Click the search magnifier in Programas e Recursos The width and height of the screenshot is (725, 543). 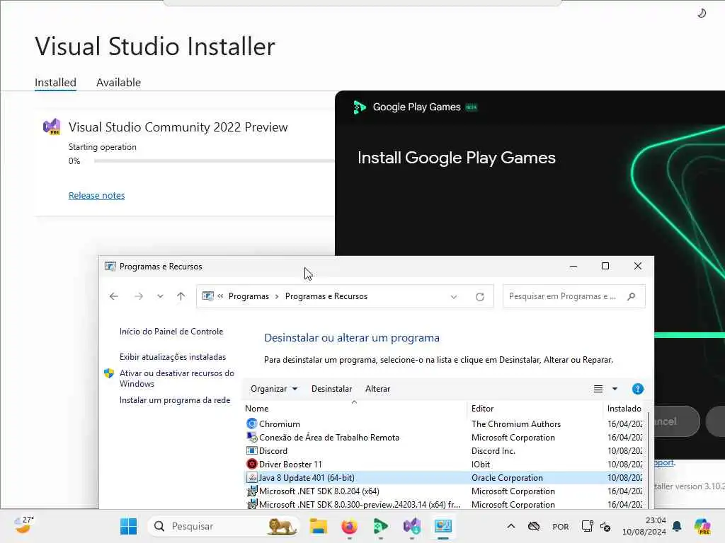(x=631, y=296)
